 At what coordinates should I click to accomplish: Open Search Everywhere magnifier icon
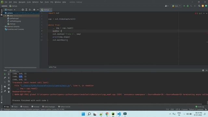(x=199, y=6)
